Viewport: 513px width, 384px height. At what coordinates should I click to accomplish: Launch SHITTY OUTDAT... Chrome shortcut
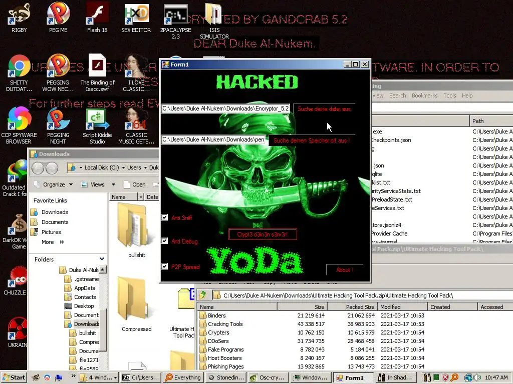19,73
